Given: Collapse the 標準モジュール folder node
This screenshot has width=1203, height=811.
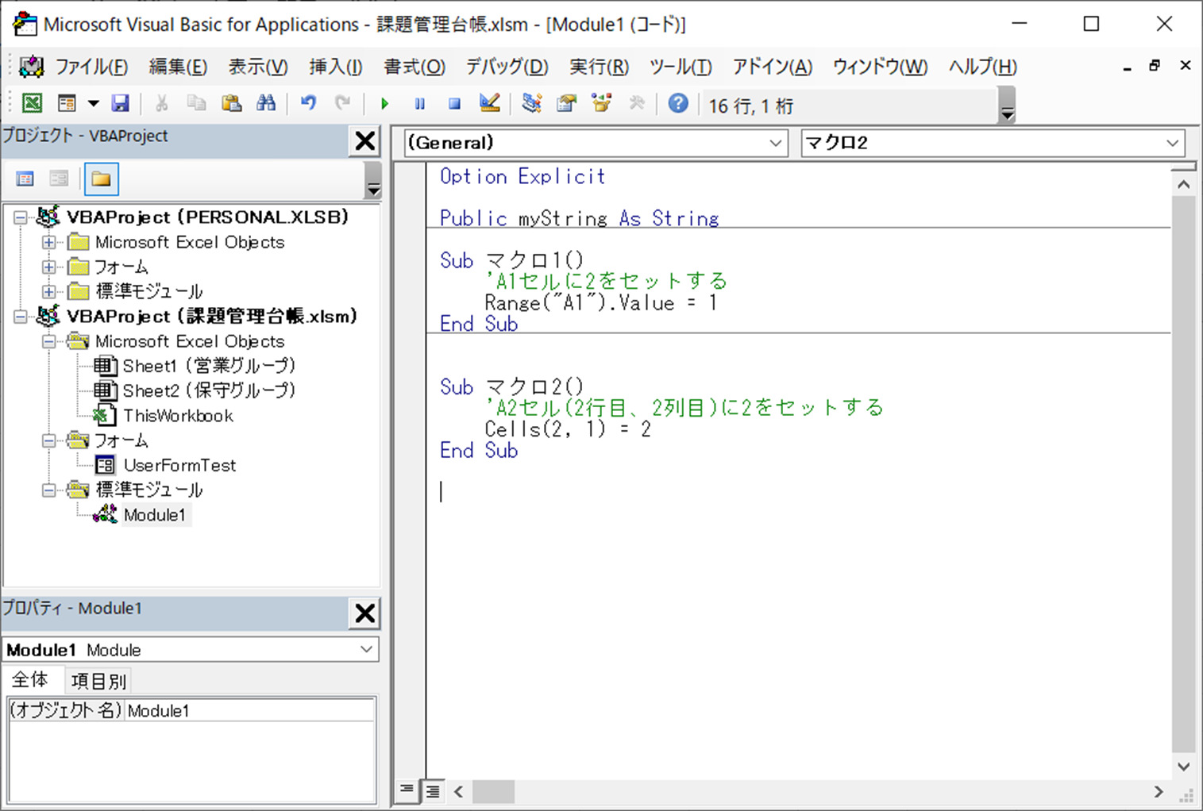Looking at the screenshot, I should pos(48,490).
